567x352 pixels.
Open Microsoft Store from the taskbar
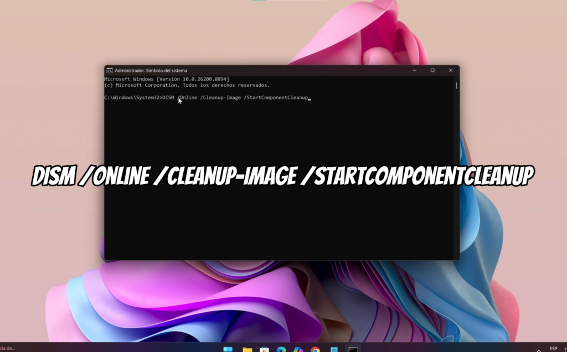point(264,349)
